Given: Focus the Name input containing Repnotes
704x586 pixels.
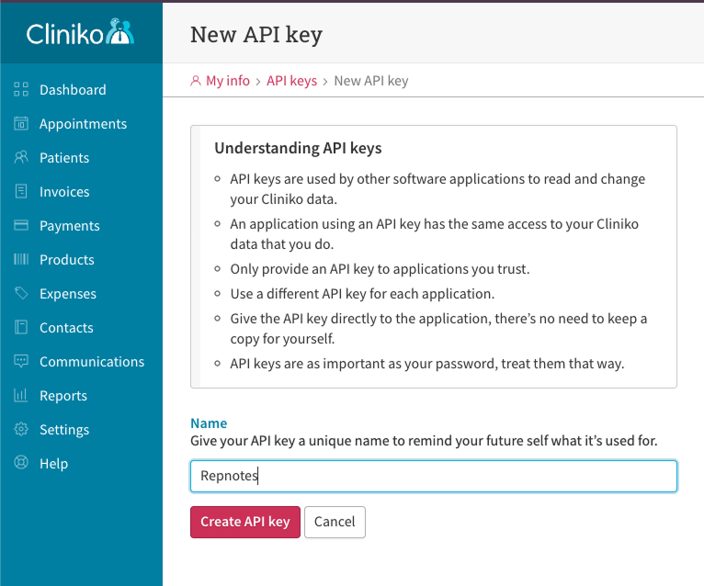Looking at the screenshot, I should pyautogui.click(x=434, y=476).
